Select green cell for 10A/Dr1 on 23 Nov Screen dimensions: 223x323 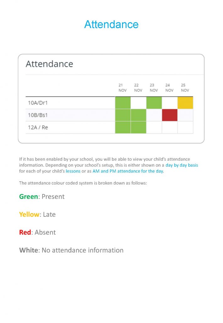154,103
